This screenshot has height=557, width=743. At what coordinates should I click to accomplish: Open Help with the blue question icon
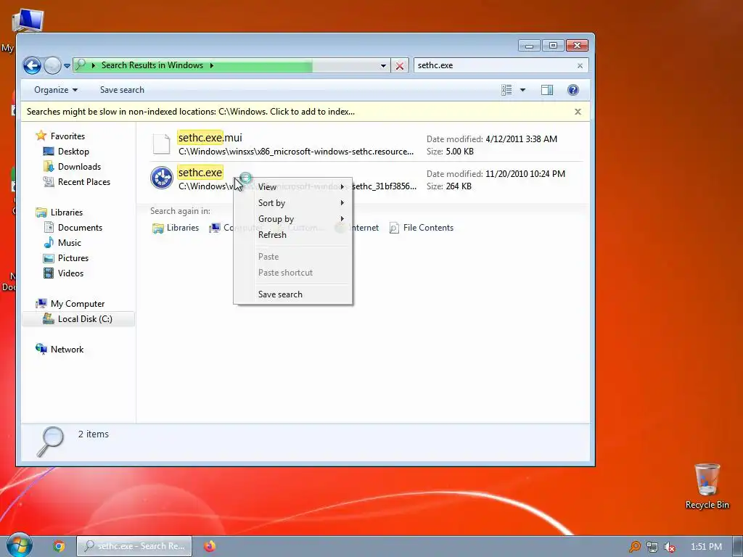pyautogui.click(x=573, y=90)
